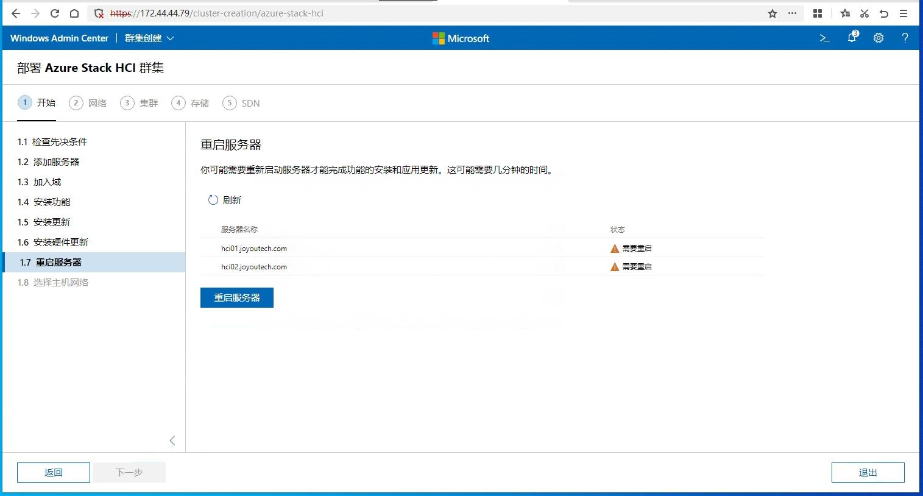The width and height of the screenshot is (923, 496).
Task: Open the browser apps grid icon
Action: pos(818,13)
